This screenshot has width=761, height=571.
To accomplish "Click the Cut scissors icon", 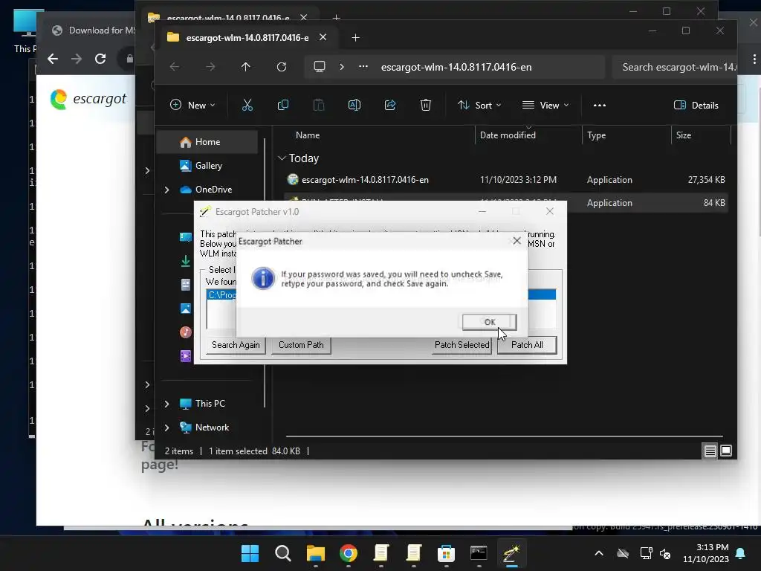I will point(247,105).
